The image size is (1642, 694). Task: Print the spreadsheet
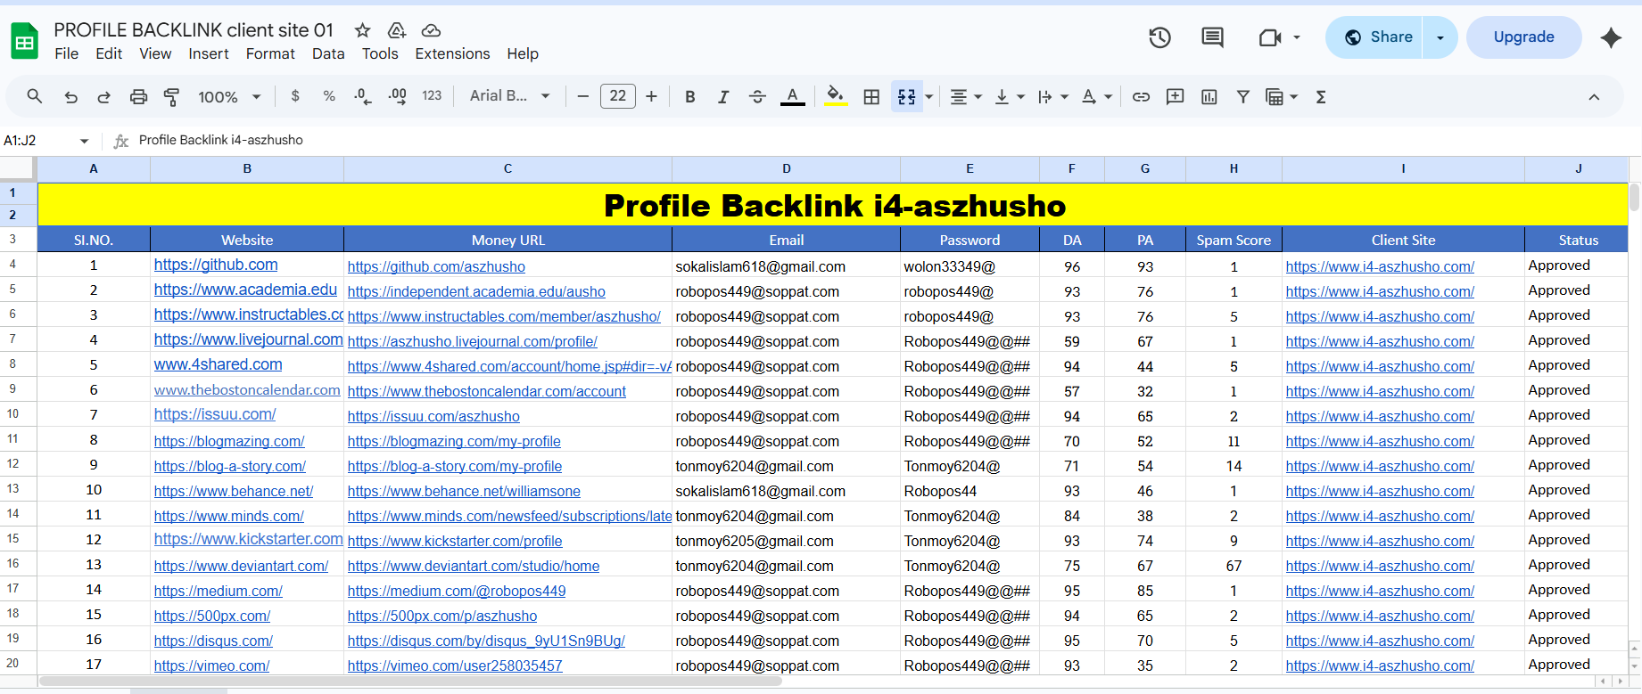click(138, 97)
